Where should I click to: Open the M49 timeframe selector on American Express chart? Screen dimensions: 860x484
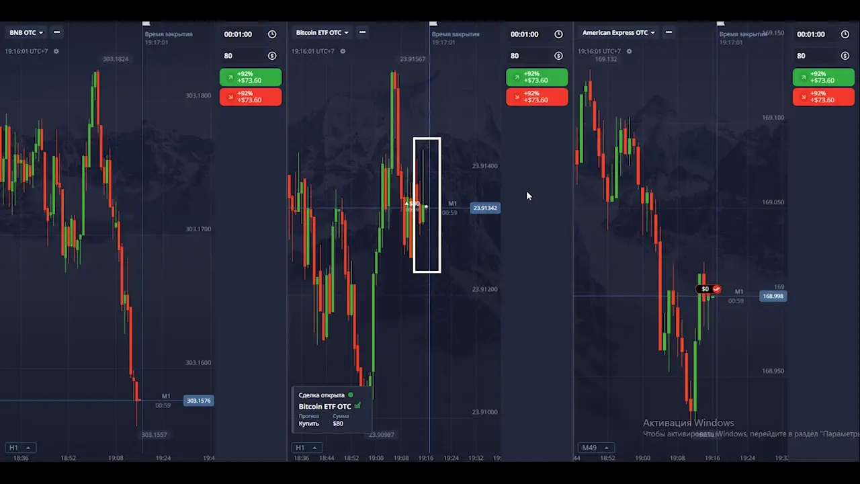pos(596,448)
